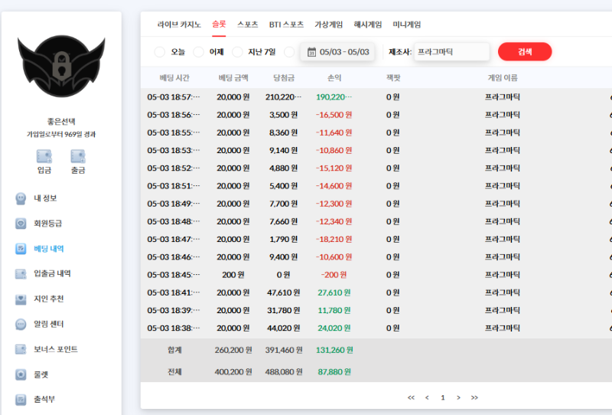Open 베팅 내역 menu item

pyautogui.click(x=49, y=249)
